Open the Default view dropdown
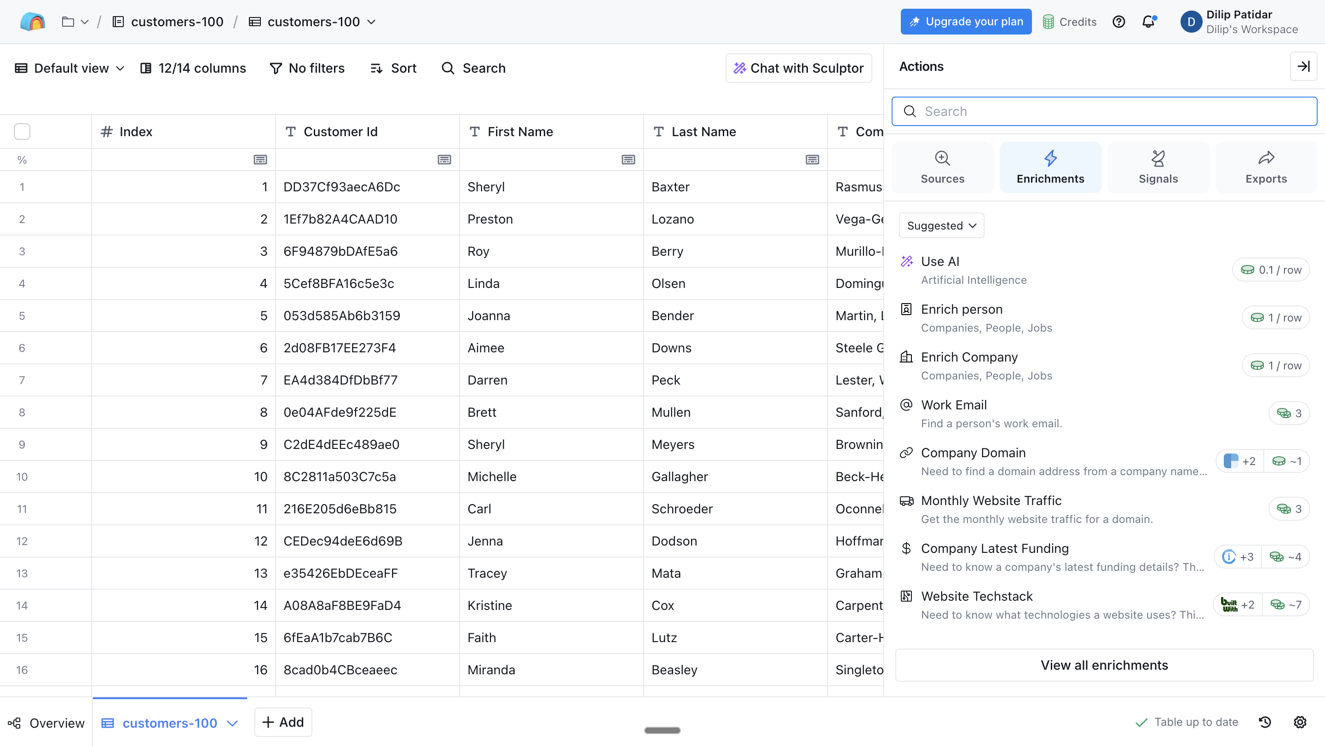 tap(69, 67)
